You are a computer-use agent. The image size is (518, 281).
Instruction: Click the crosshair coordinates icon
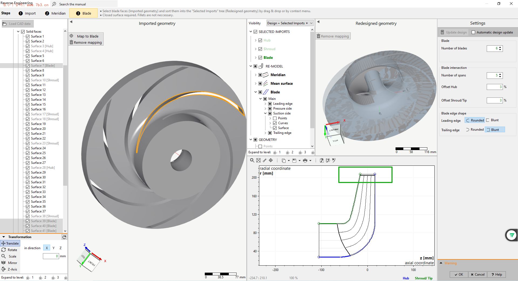pos(271,160)
